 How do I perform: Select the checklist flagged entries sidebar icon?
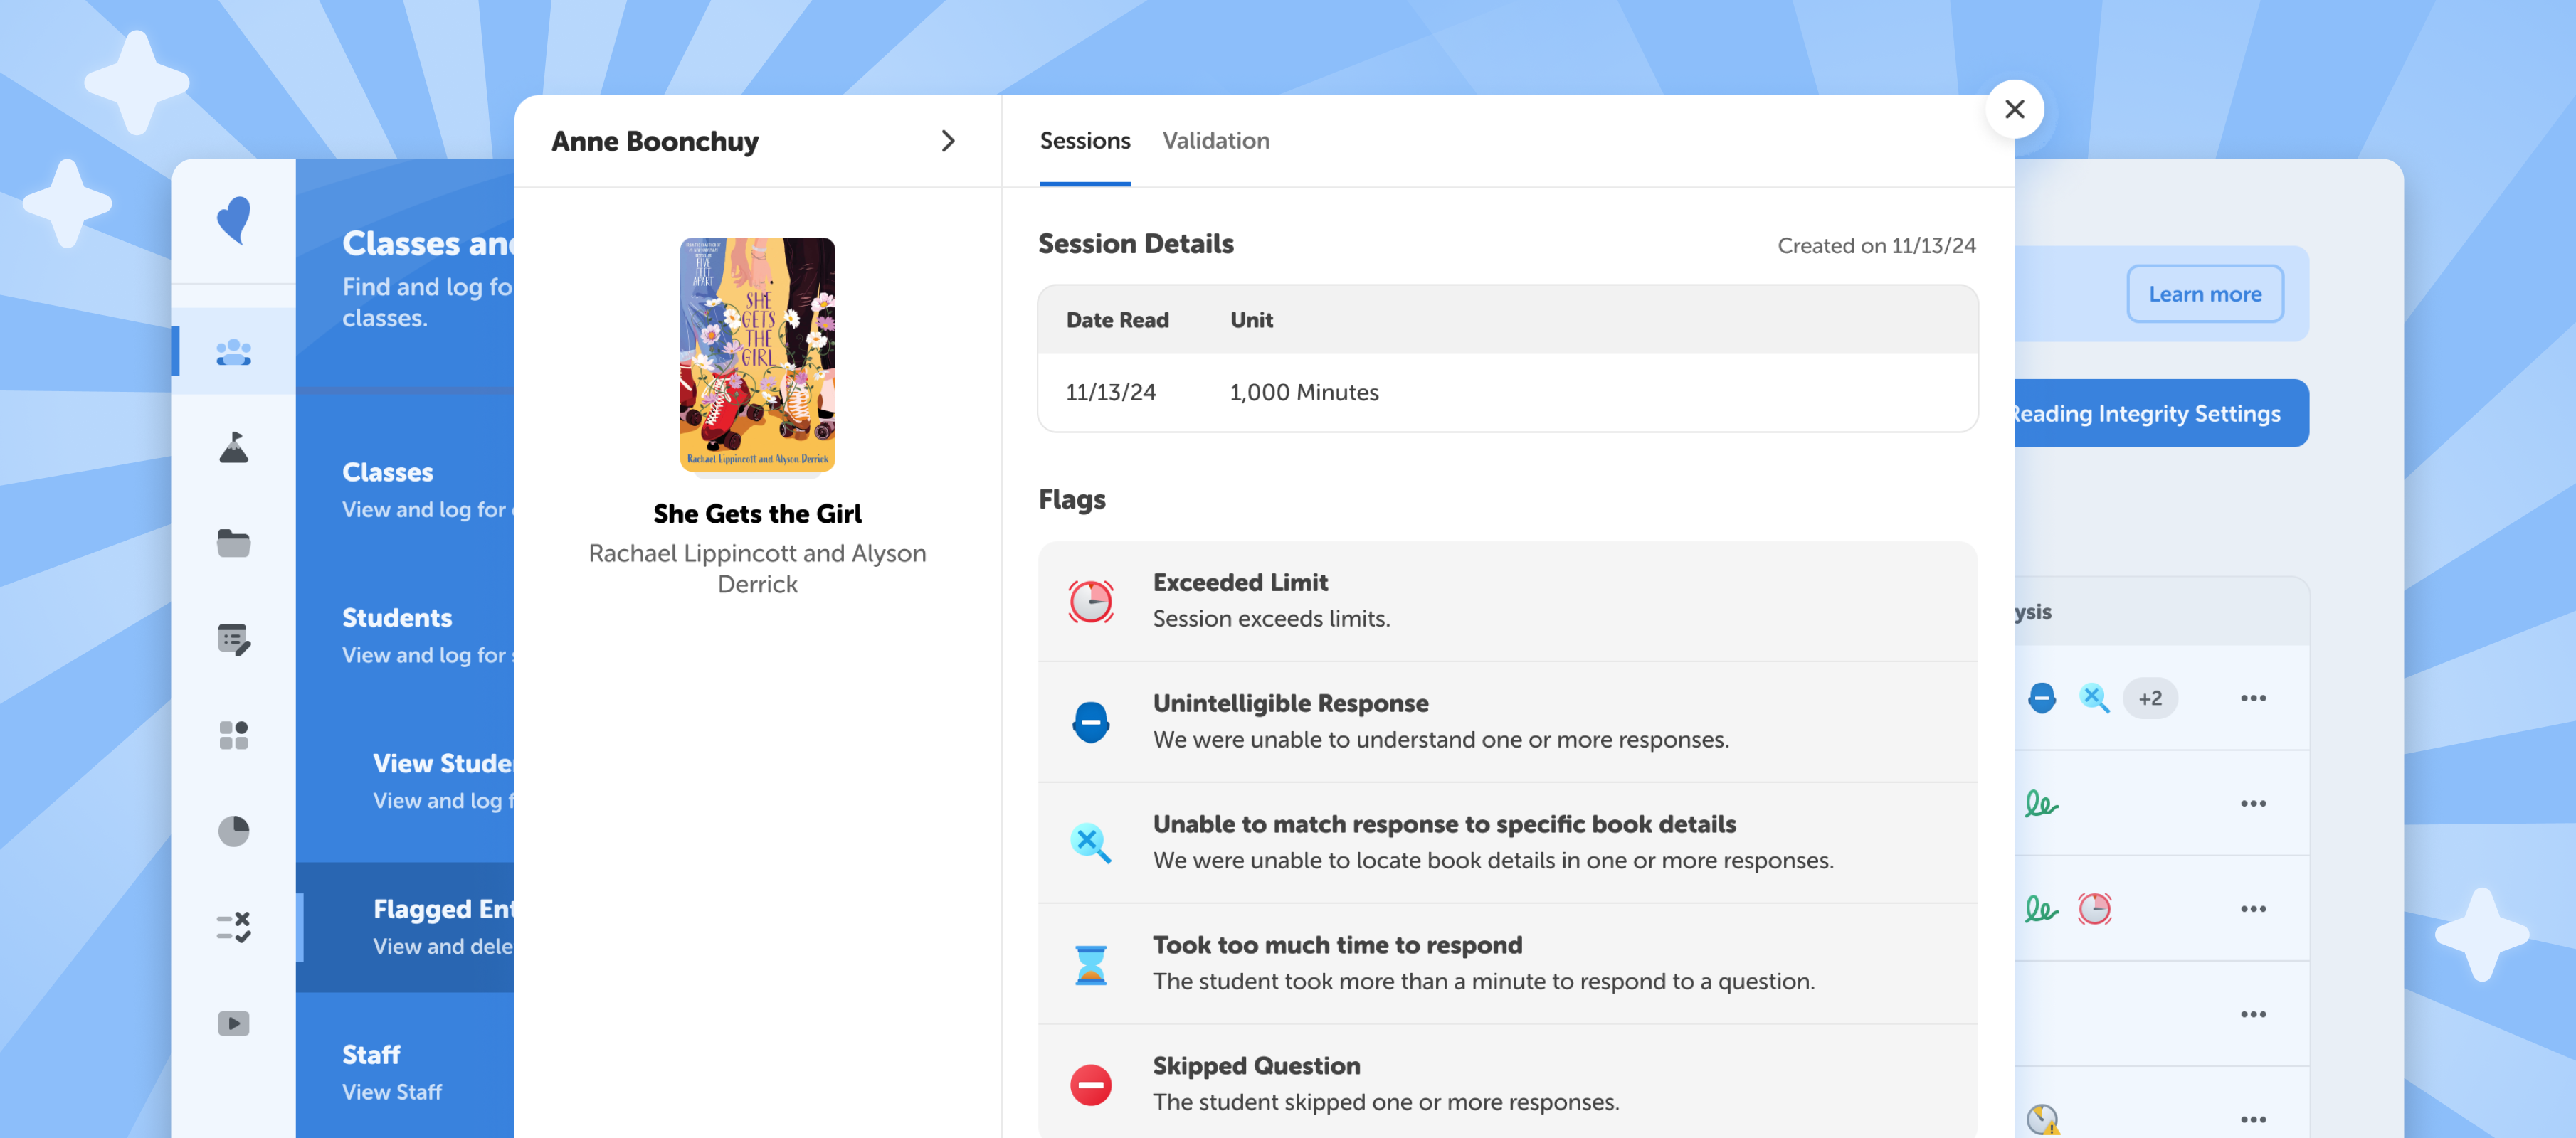pos(233,926)
